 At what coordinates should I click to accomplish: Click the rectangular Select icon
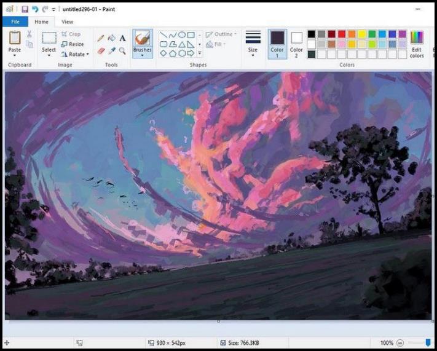click(49, 38)
